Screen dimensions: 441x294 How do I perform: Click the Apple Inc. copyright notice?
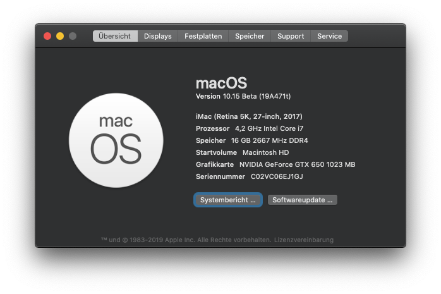click(x=186, y=240)
